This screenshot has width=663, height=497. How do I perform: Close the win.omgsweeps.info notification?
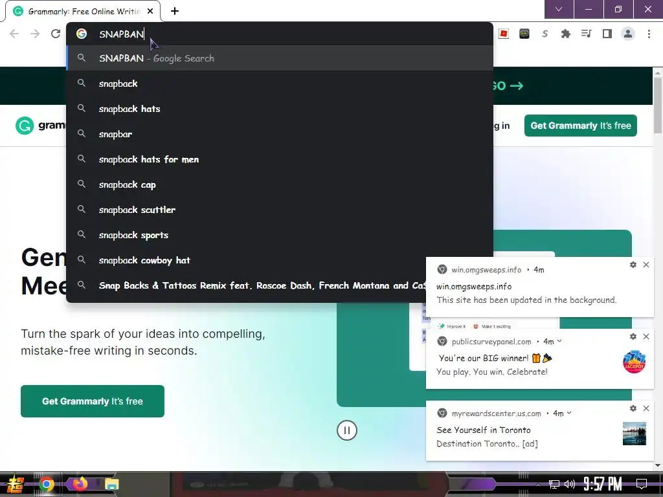tap(646, 265)
